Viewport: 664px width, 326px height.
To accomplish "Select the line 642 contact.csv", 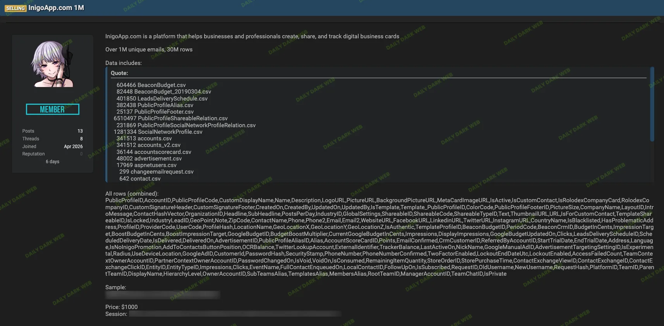I will click(x=140, y=179).
